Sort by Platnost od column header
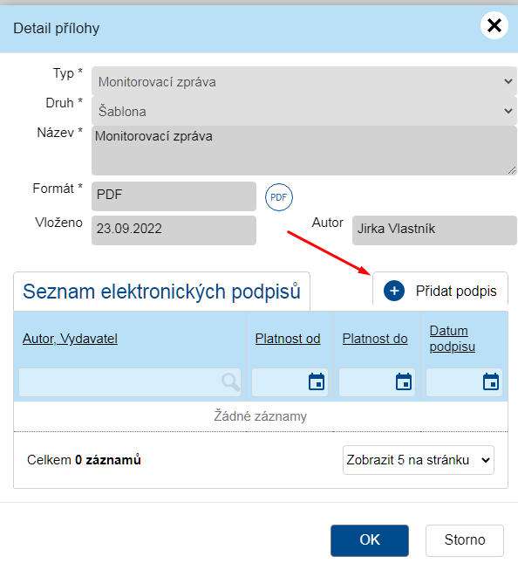 (x=288, y=339)
